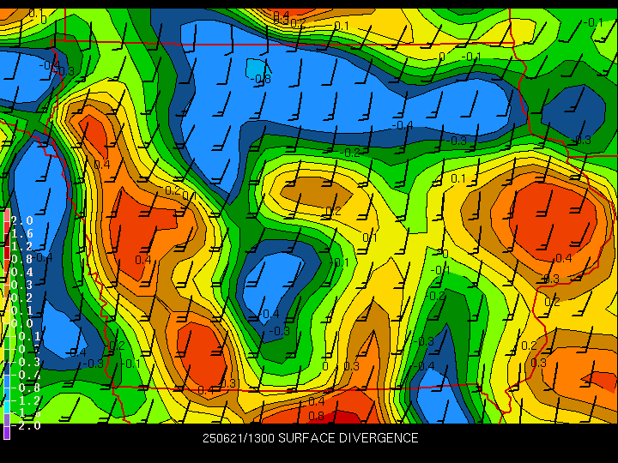Click the 0.7 contour label at top

coord(296,22)
